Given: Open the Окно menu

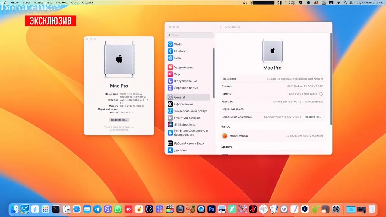Looking at the screenshot, I should click(x=75, y=2).
